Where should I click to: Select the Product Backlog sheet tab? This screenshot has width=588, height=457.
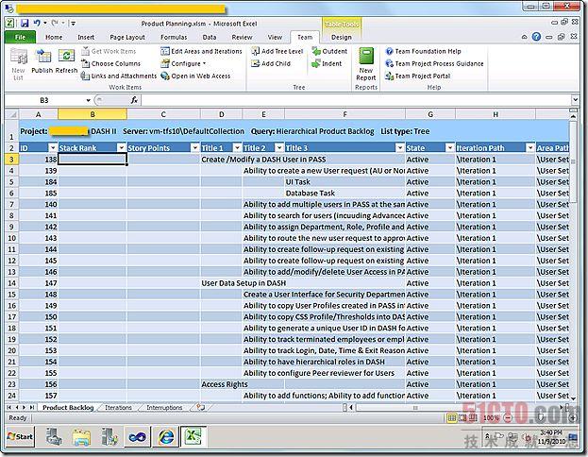[x=68, y=408]
